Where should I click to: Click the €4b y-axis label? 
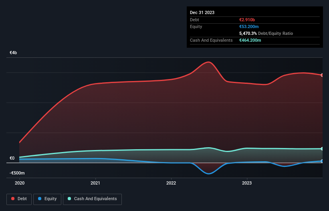(13, 53)
